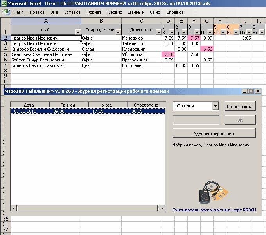Select column A header
This screenshot has height=235, width=266.
point(46,21)
